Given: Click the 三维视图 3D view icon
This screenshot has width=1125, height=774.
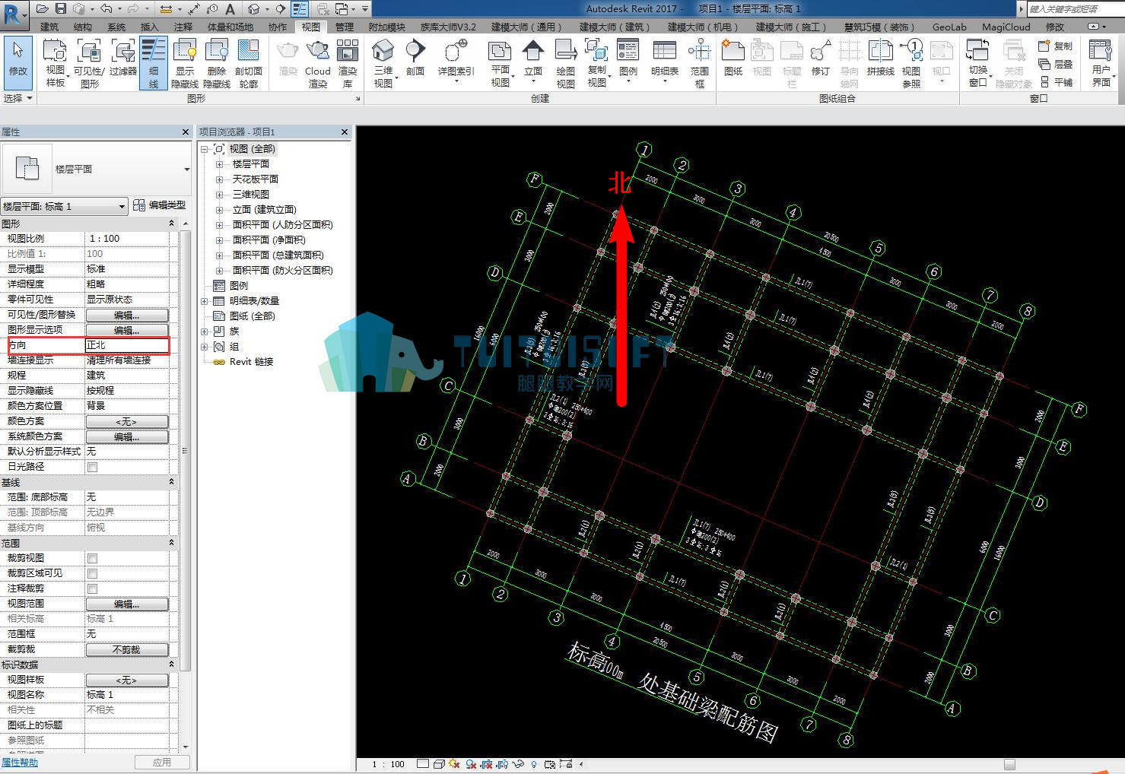Looking at the screenshot, I should click(383, 63).
